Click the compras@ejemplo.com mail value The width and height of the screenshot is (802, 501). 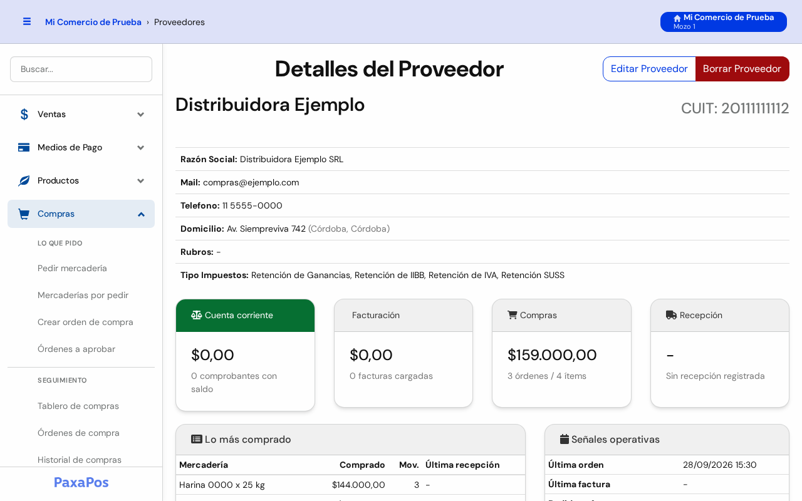click(x=251, y=182)
